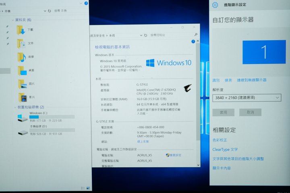The width and height of the screenshot is (290, 193).
Task: Open the resolution dropdown 3840 × 2160
Action: coord(247,98)
